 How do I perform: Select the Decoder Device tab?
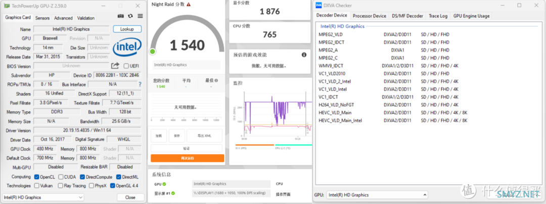pyautogui.click(x=332, y=15)
